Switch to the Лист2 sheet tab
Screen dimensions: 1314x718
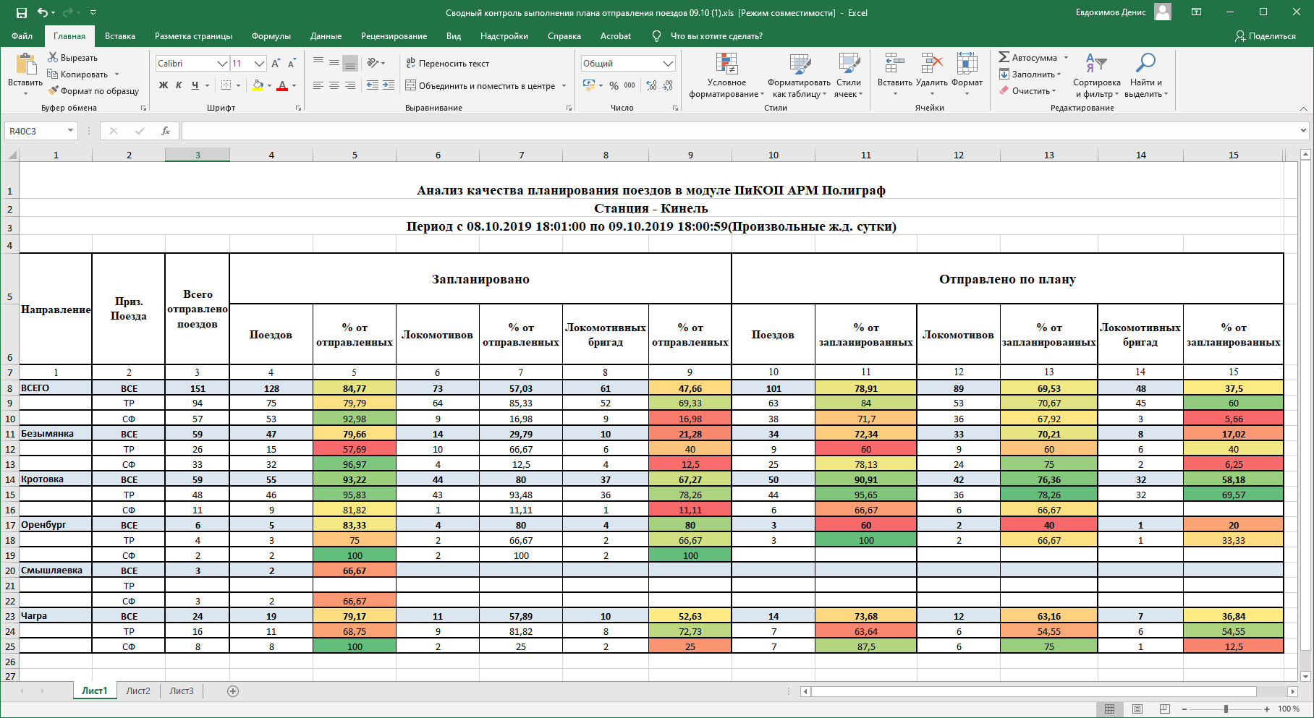138,691
